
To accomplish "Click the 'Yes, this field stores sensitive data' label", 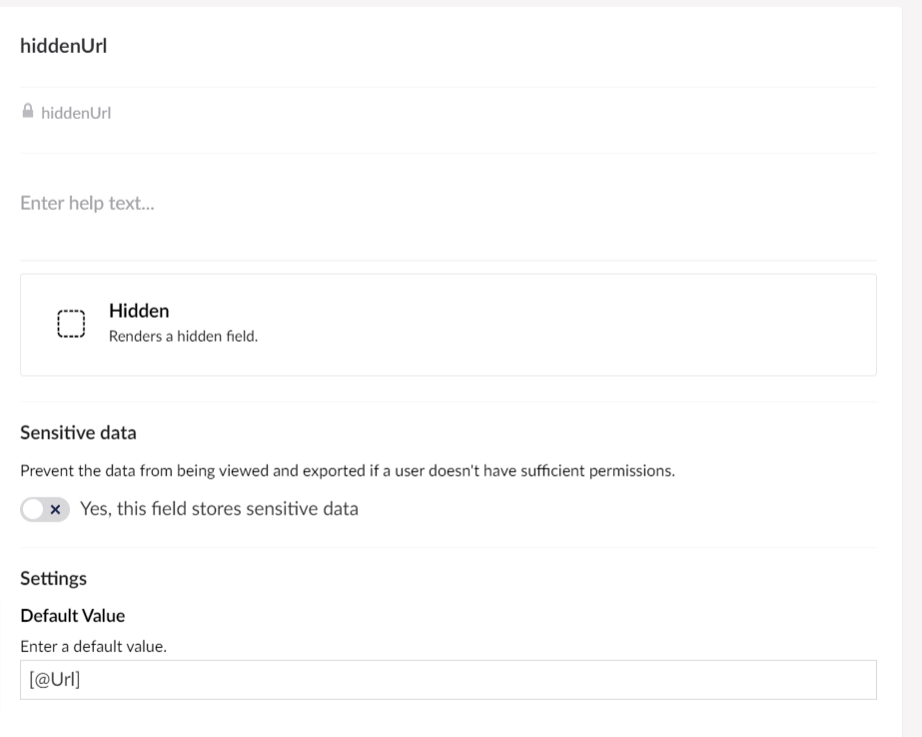I will click(219, 509).
